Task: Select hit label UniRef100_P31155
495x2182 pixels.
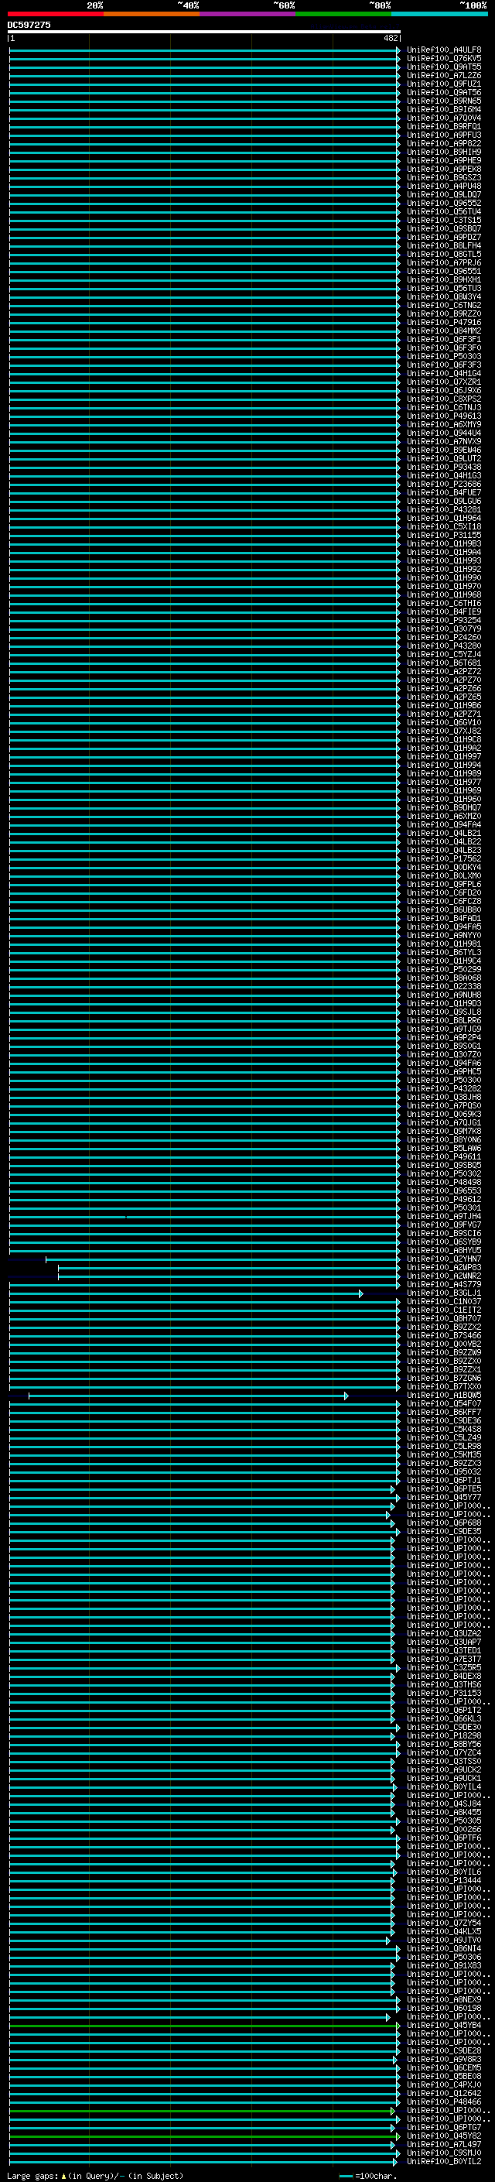Action: (444, 535)
